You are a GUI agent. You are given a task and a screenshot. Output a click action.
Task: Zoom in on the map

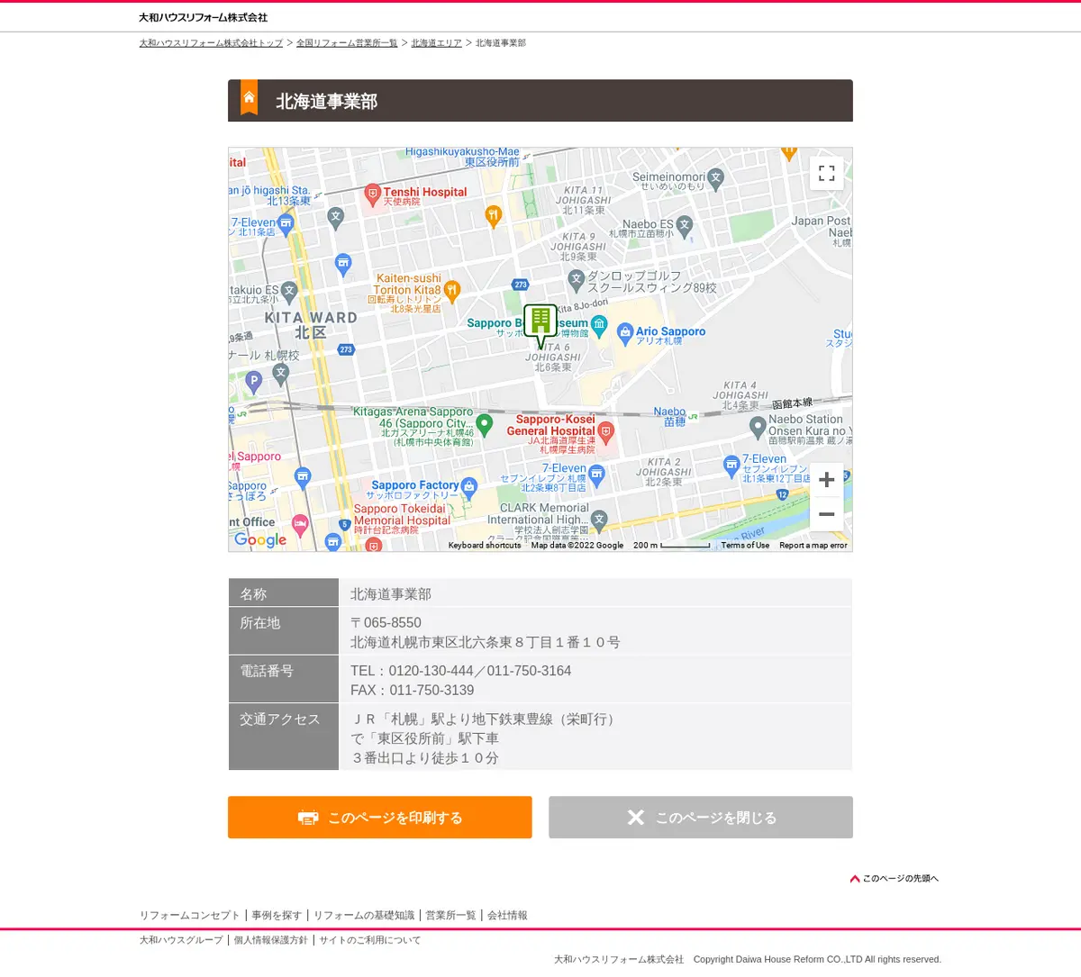pyautogui.click(x=826, y=480)
